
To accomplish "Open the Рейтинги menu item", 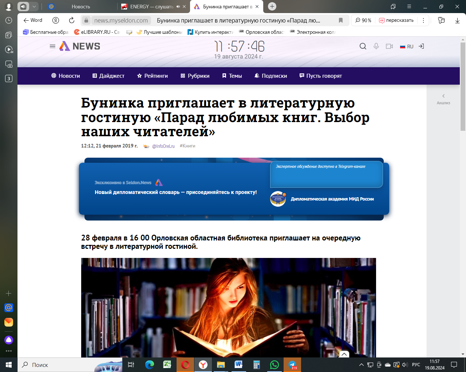I will click(152, 76).
